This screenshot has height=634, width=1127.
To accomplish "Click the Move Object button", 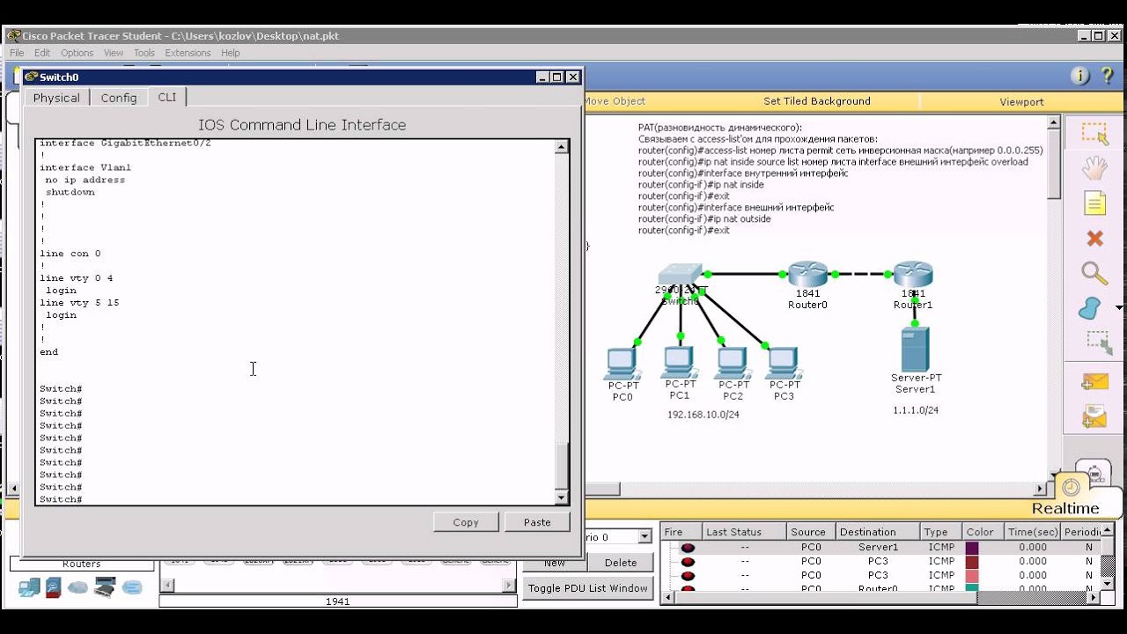I will point(615,101).
